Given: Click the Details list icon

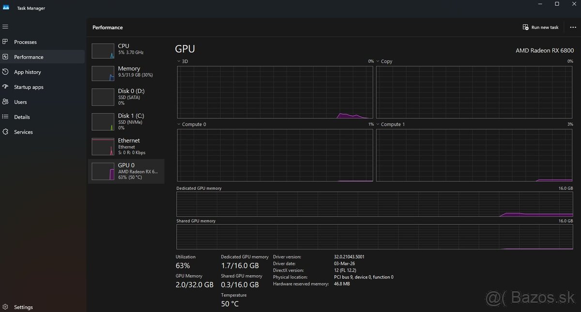Looking at the screenshot, I should point(5,117).
